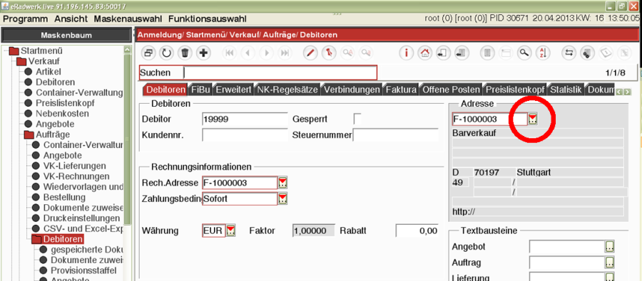642x281 pixels.
Task: Open the Angebot Textbaustein picker button
Action: coord(610,246)
